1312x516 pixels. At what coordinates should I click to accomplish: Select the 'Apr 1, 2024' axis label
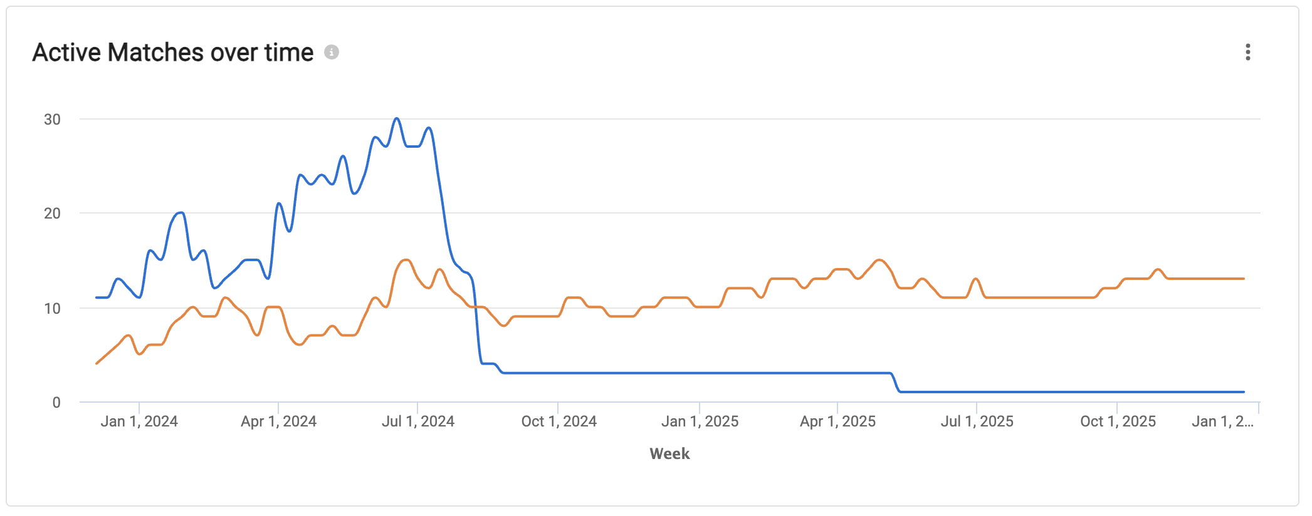point(278,421)
